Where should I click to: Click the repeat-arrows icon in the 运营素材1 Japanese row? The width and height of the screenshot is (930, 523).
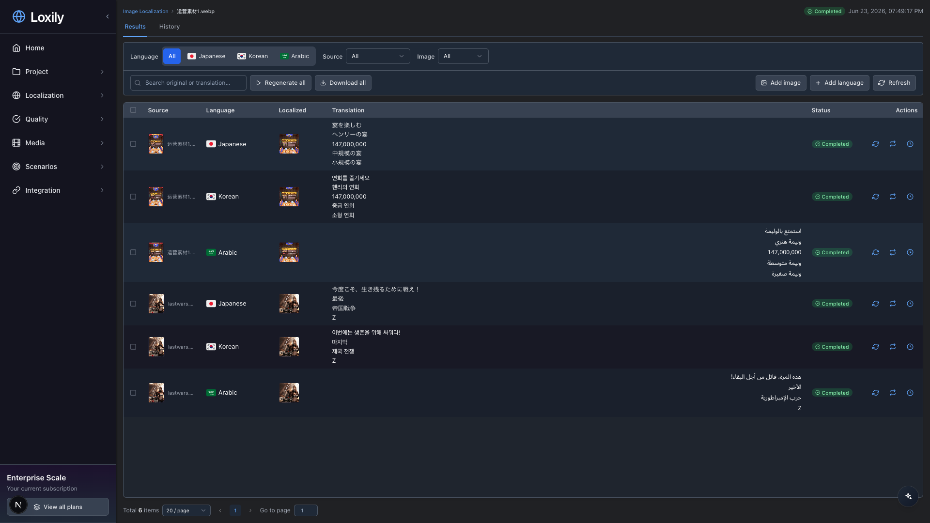(893, 144)
